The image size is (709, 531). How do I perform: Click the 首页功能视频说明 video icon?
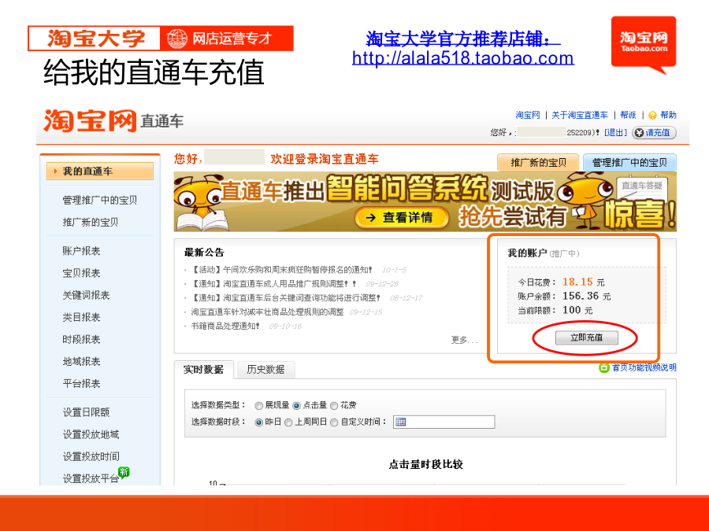[603, 367]
